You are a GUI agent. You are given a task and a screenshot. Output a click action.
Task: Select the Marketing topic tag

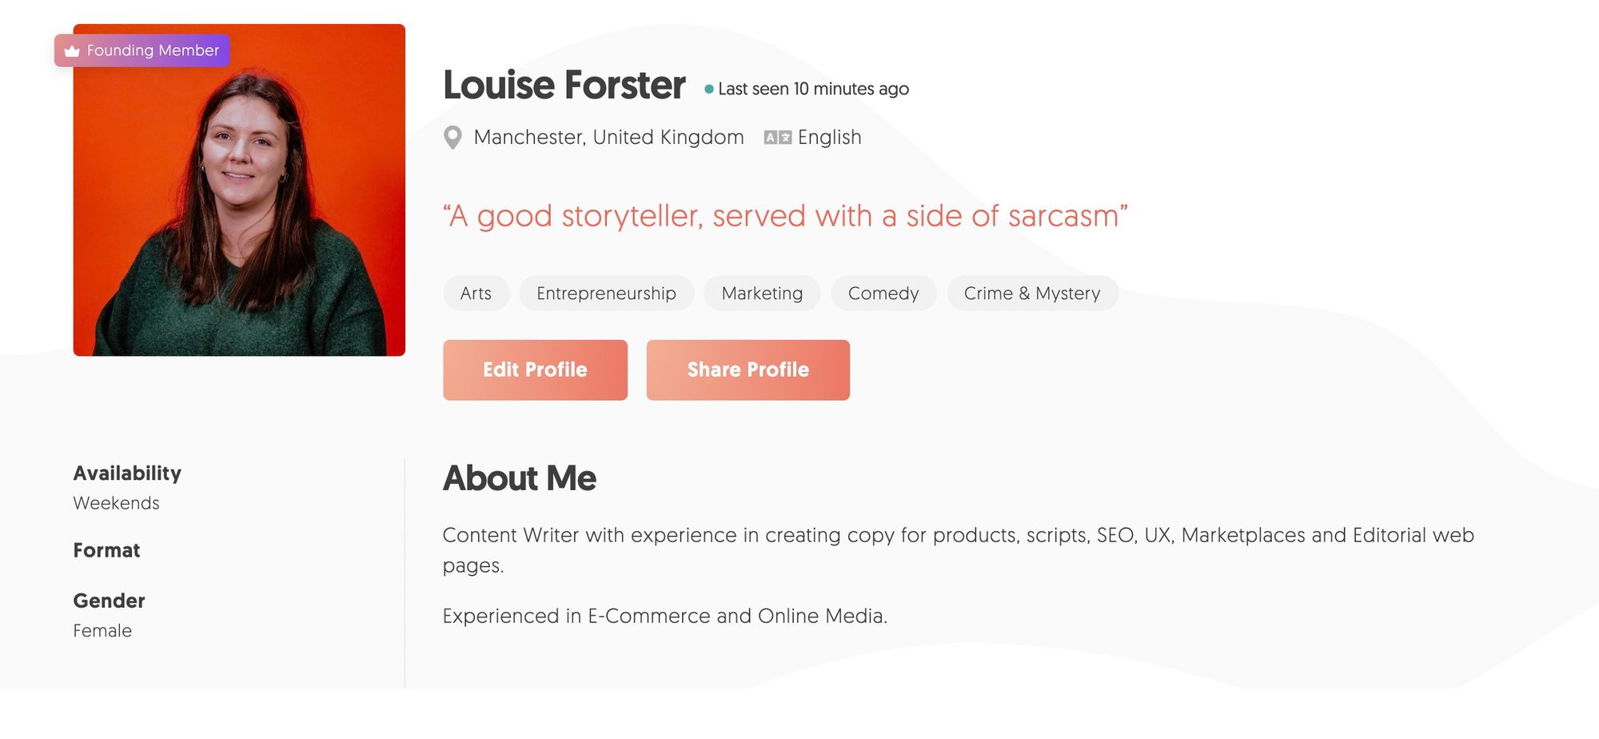[761, 293]
